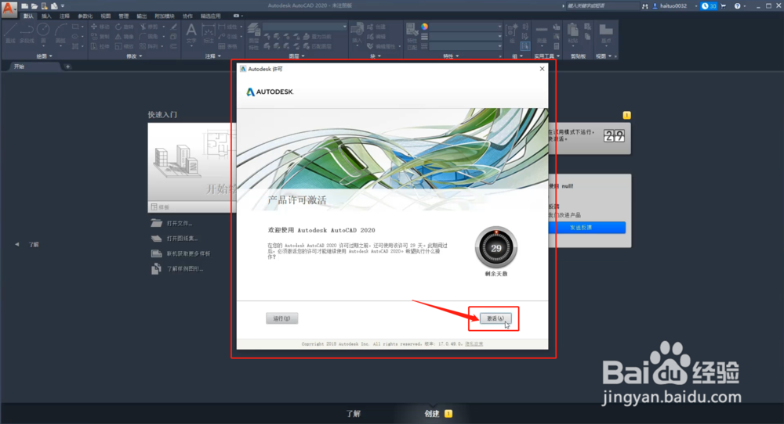Click the 发送反馈 blue button
The width and height of the screenshot is (784, 424).
pyautogui.click(x=587, y=228)
